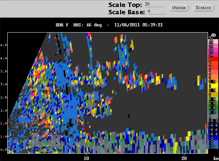
Task: Click the 2.5 height axis label
Action: (x=3, y=97)
